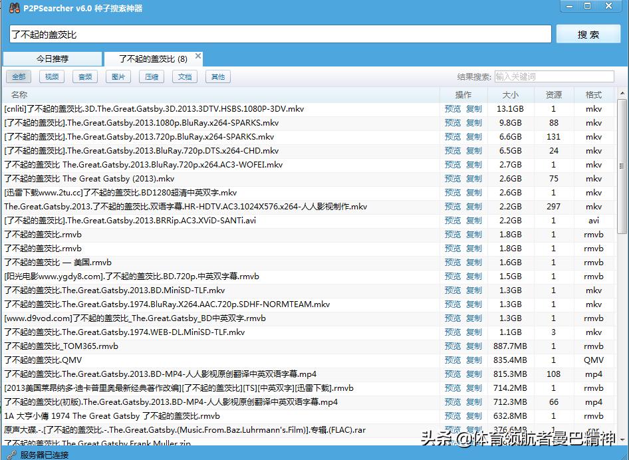Sort results by the 大小 column header

(x=510, y=94)
